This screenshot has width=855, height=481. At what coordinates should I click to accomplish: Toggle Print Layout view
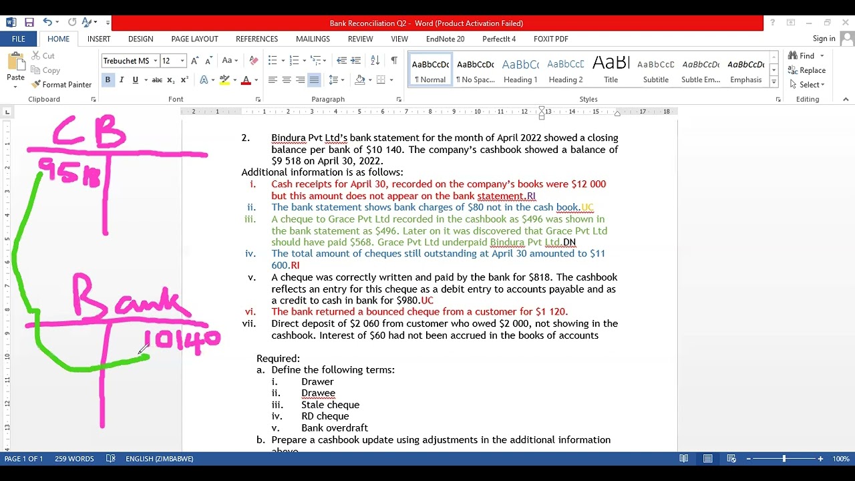(x=707, y=459)
